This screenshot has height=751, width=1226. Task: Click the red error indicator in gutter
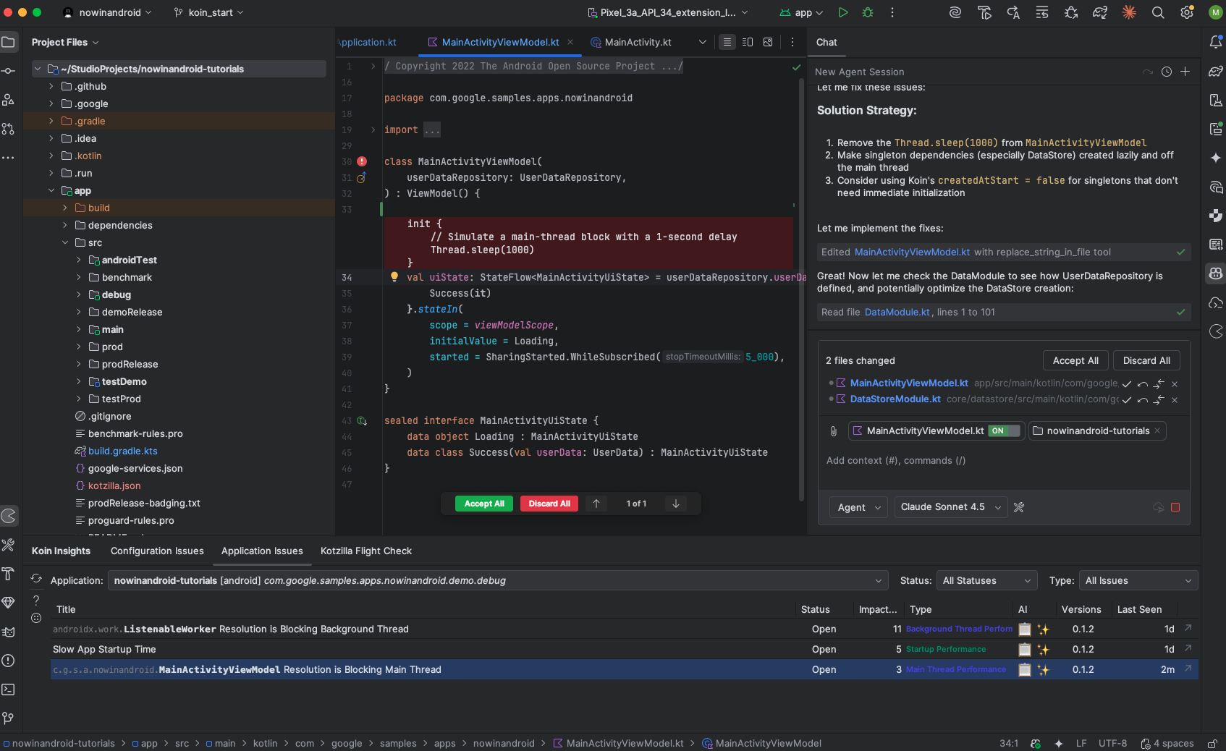pyautogui.click(x=362, y=161)
